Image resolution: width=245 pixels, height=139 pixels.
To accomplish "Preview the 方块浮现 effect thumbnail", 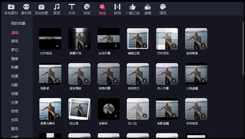I will point(167,39).
